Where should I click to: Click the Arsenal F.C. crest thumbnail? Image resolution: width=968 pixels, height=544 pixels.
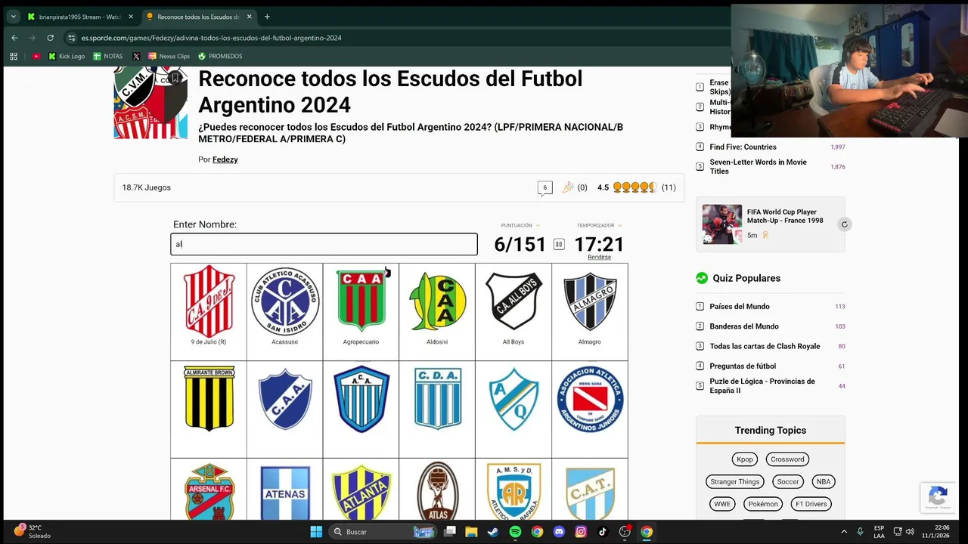tap(209, 492)
